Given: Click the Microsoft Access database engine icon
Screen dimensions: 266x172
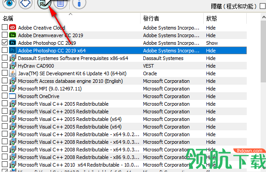Looking at the screenshot, I should [x=13, y=81].
